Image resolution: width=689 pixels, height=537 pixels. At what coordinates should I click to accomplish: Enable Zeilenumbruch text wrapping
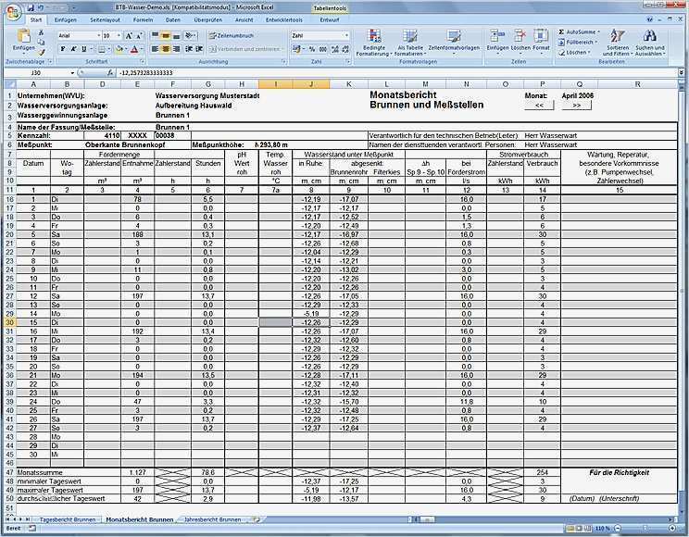pyautogui.click(x=232, y=35)
